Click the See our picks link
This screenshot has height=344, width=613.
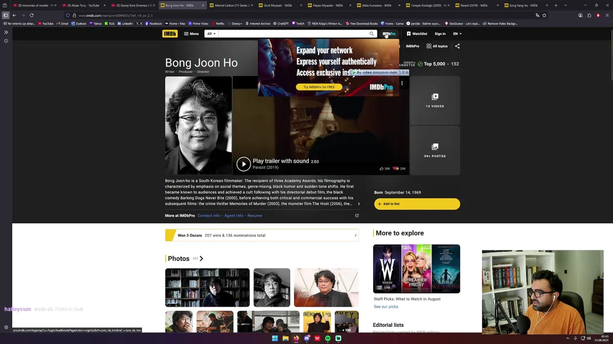(386, 307)
